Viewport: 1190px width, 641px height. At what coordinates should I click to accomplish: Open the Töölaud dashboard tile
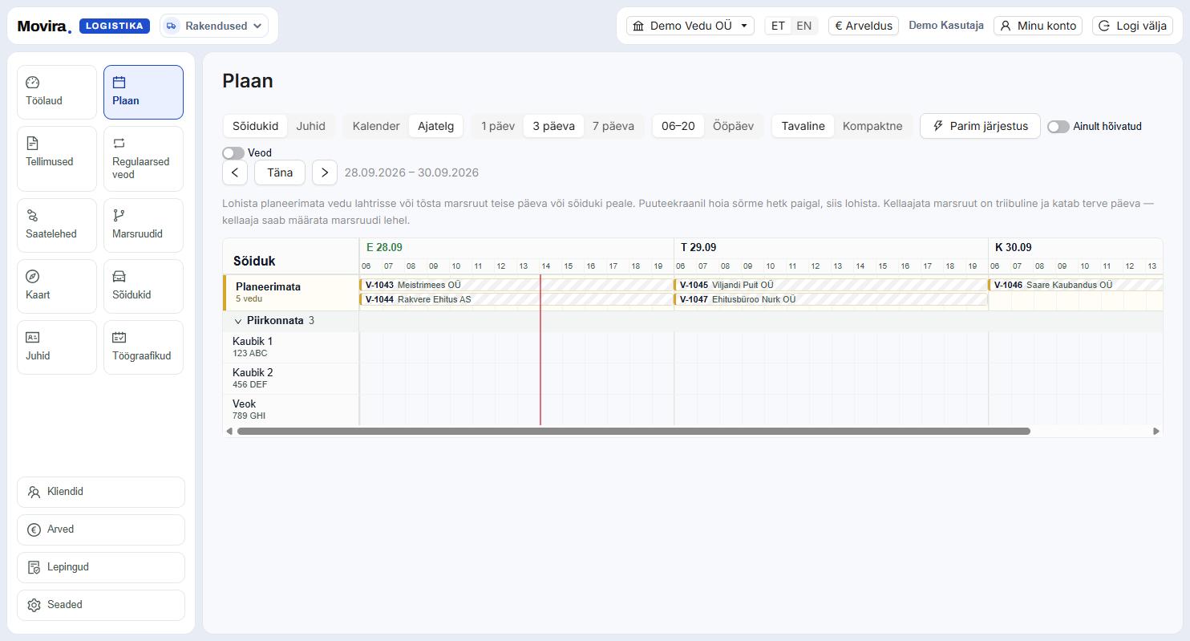pyautogui.click(x=57, y=92)
